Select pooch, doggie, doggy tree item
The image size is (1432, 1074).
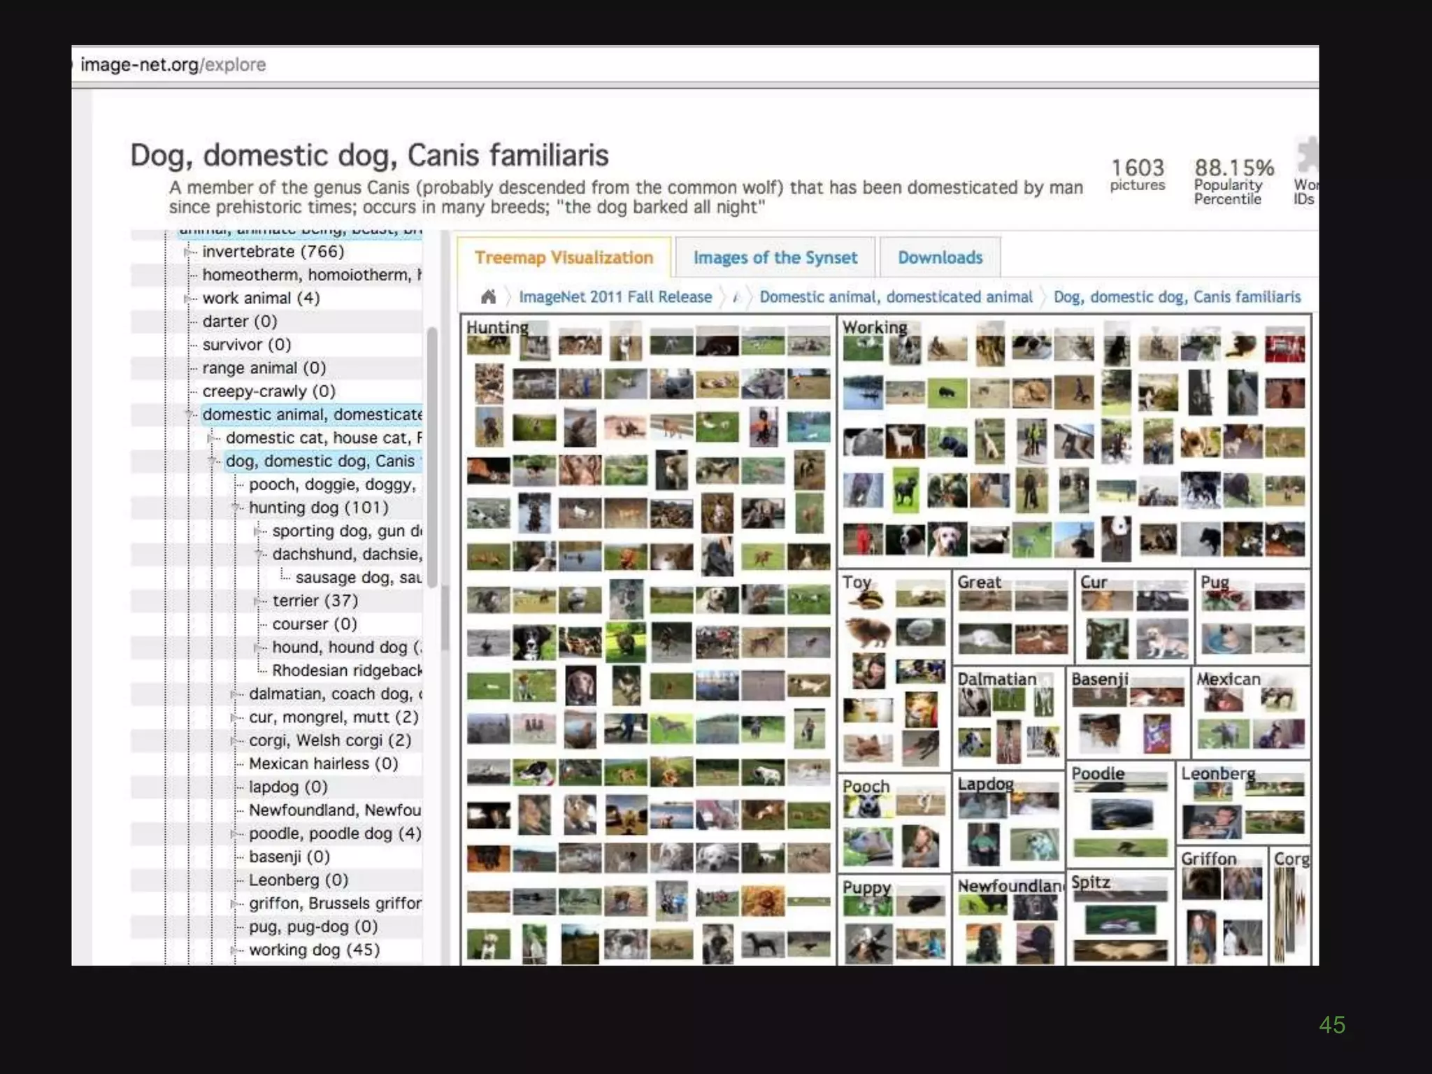point(333,485)
